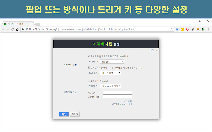This screenshot has width=212, height=132.
Task: Click the browser forward arrow
Action: coord(8,29)
